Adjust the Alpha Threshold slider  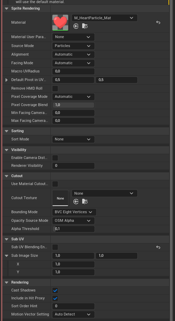[73, 229]
